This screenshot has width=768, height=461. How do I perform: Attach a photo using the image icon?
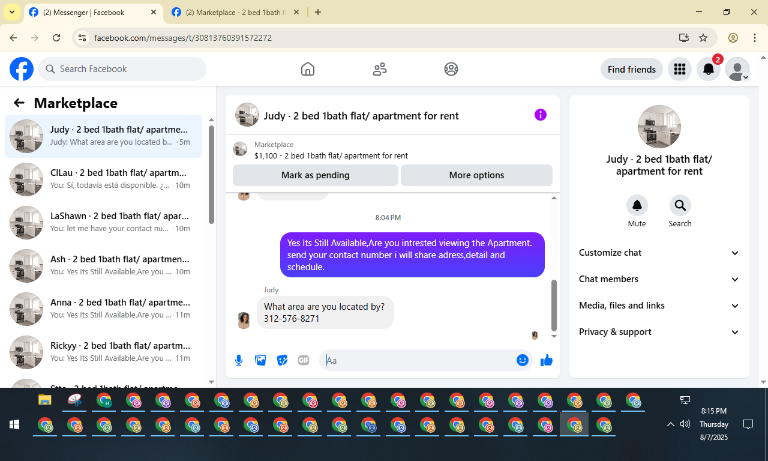[260, 360]
